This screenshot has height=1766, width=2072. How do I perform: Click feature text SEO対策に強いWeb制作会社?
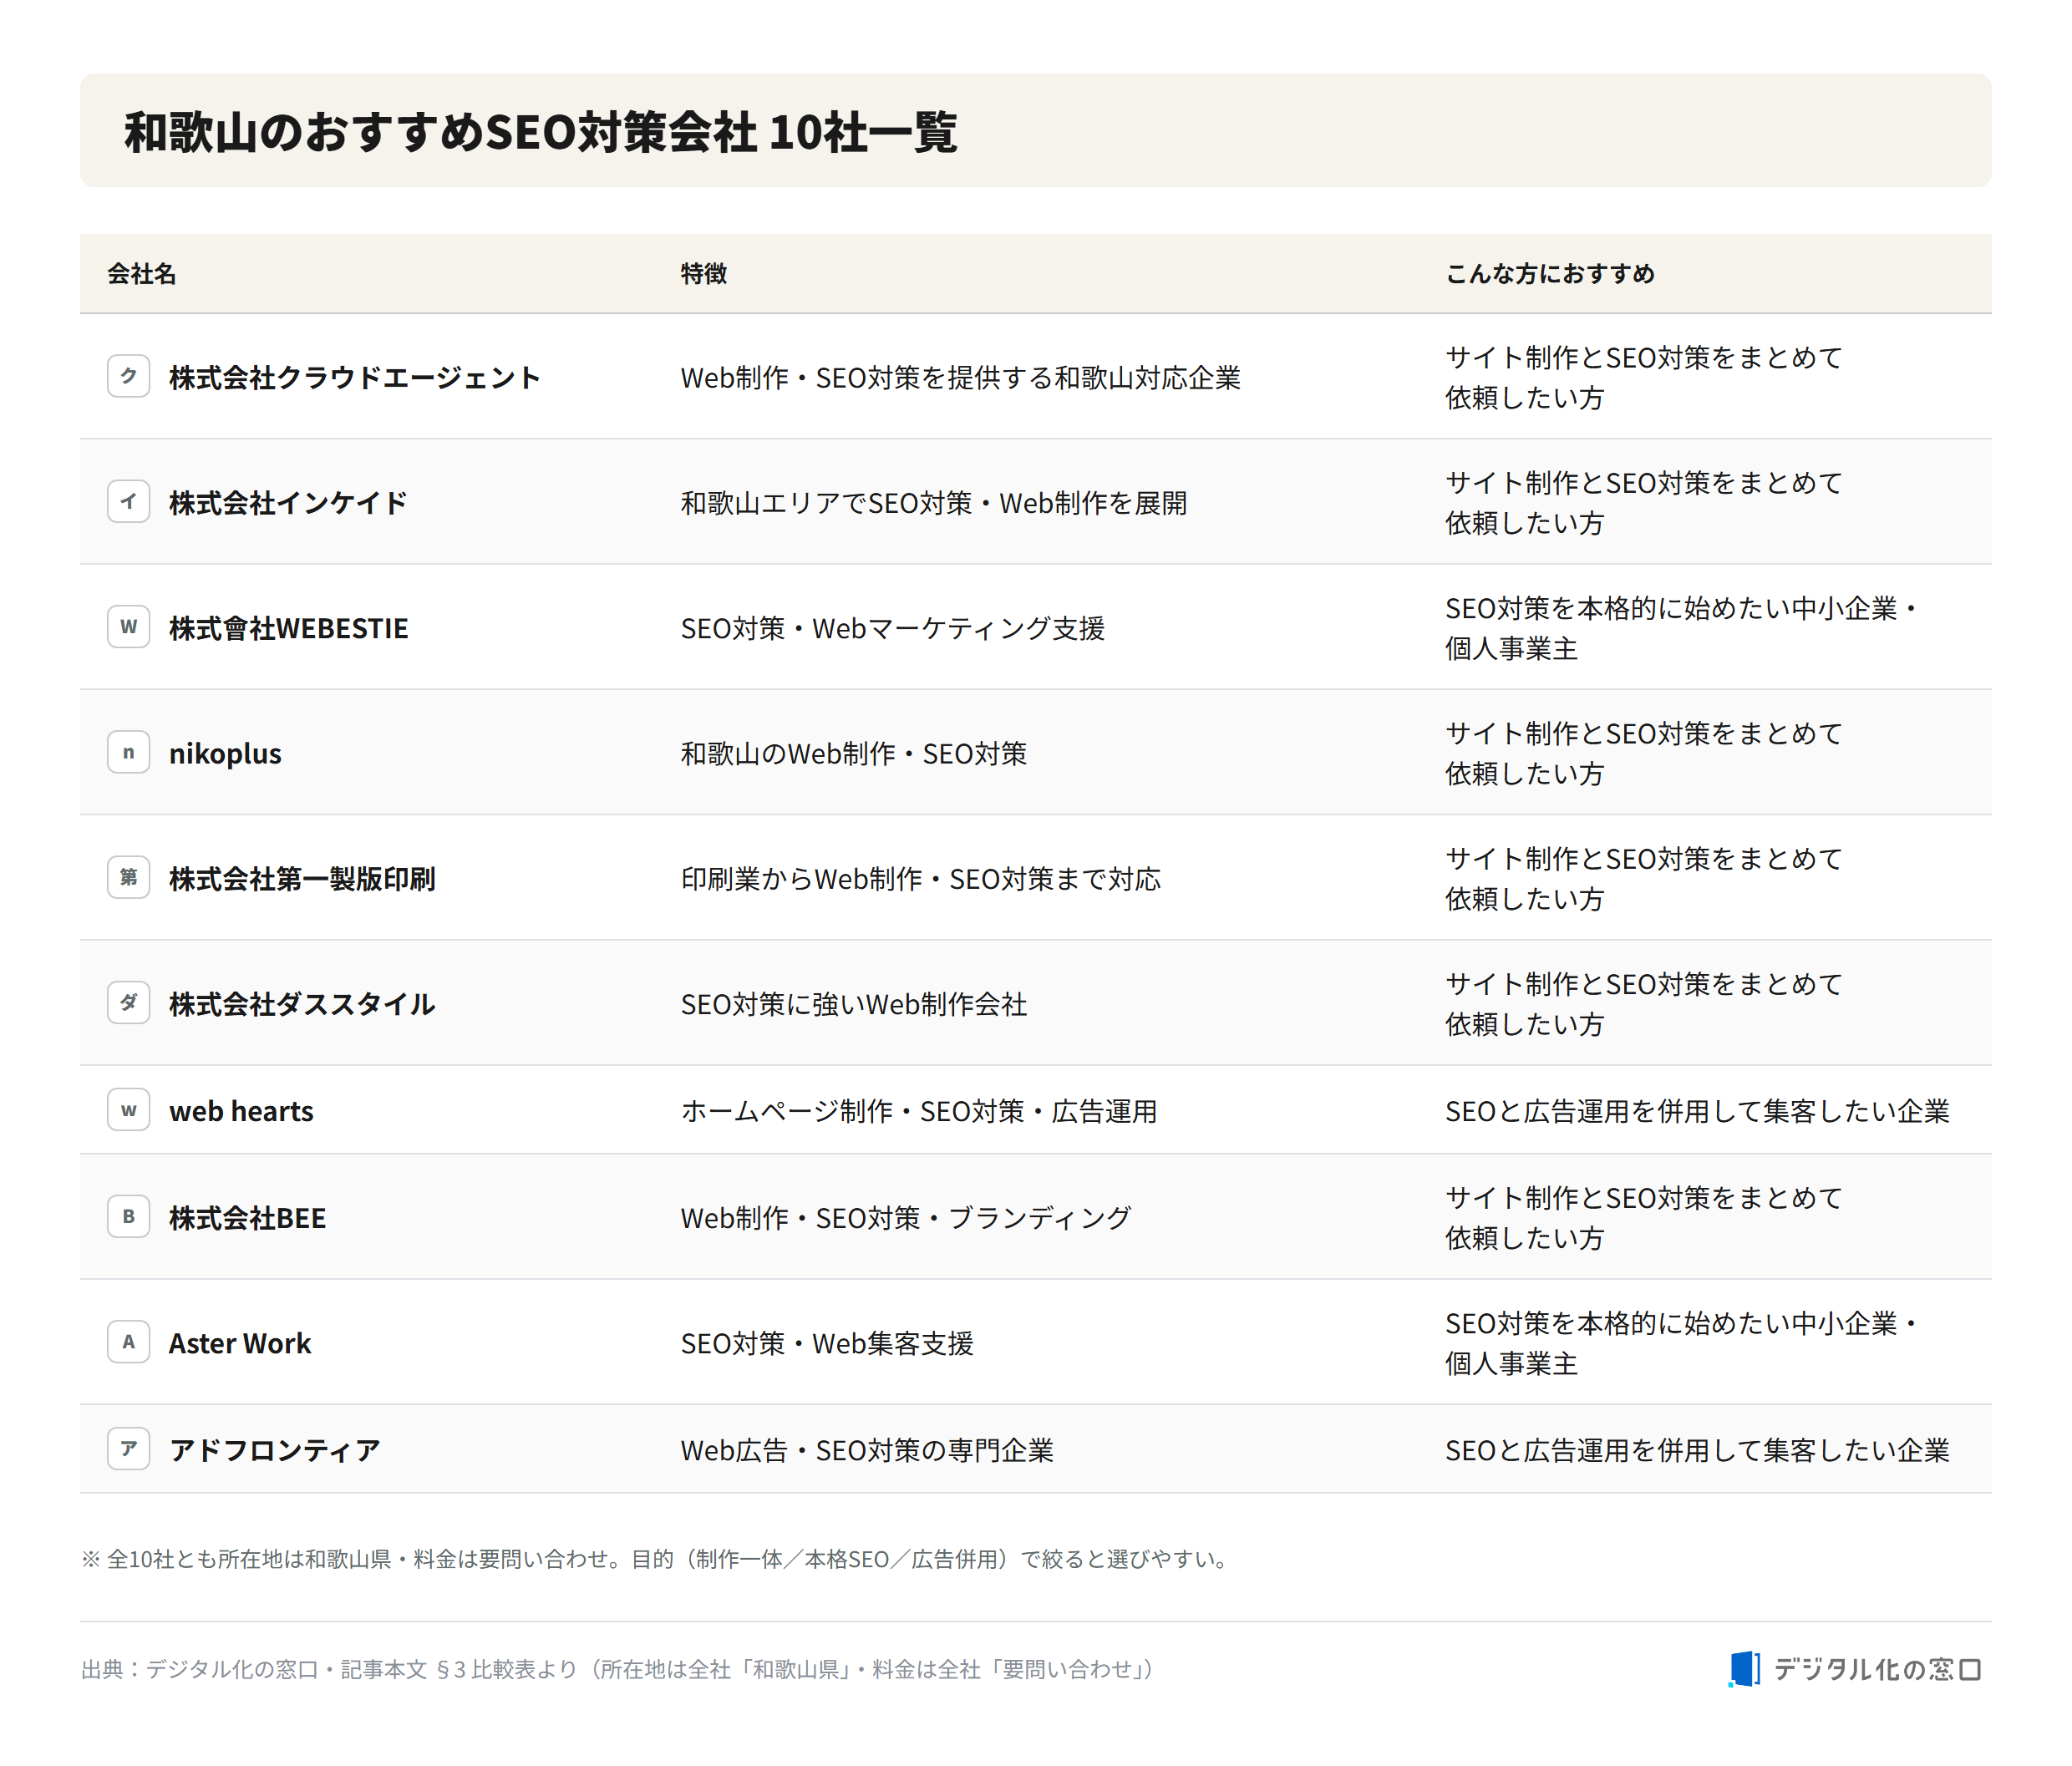pyautogui.click(x=854, y=1004)
